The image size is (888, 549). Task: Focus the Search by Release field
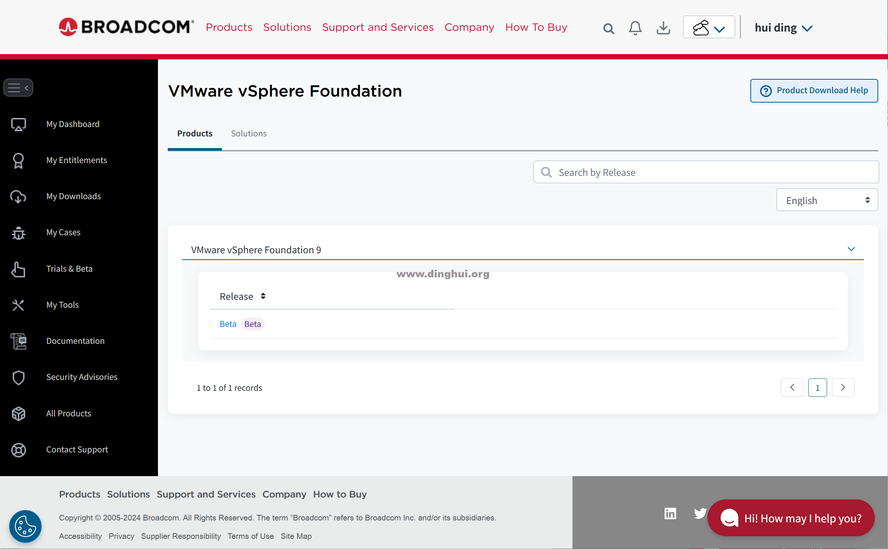point(706,172)
